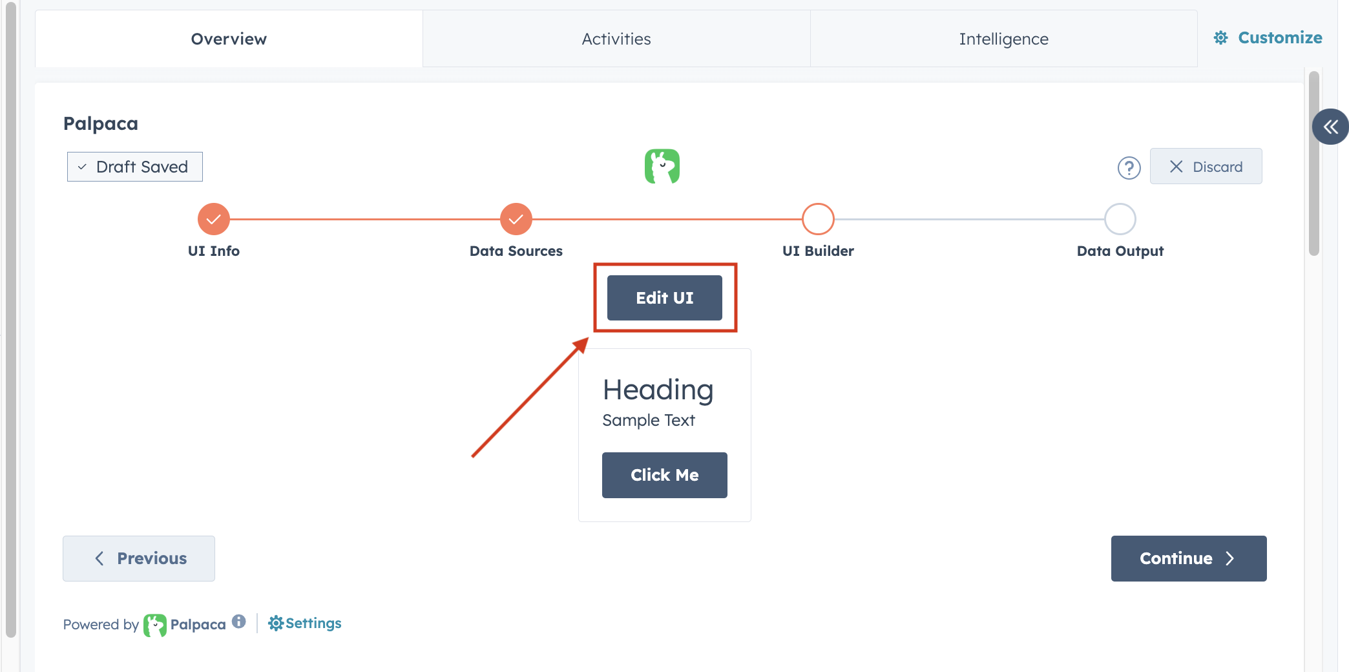The width and height of the screenshot is (1349, 672).
Task: Click the Continue button
Action: pyautogui.click(x=1188, y=558)
